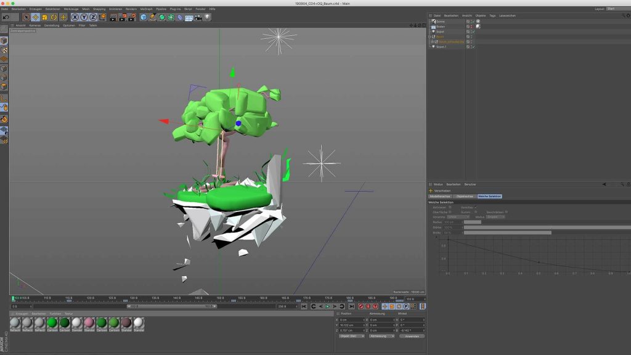Viewport: 631px width, 355px height.
Task: Click Play in the animation timeline
Action: coord(327,305)
